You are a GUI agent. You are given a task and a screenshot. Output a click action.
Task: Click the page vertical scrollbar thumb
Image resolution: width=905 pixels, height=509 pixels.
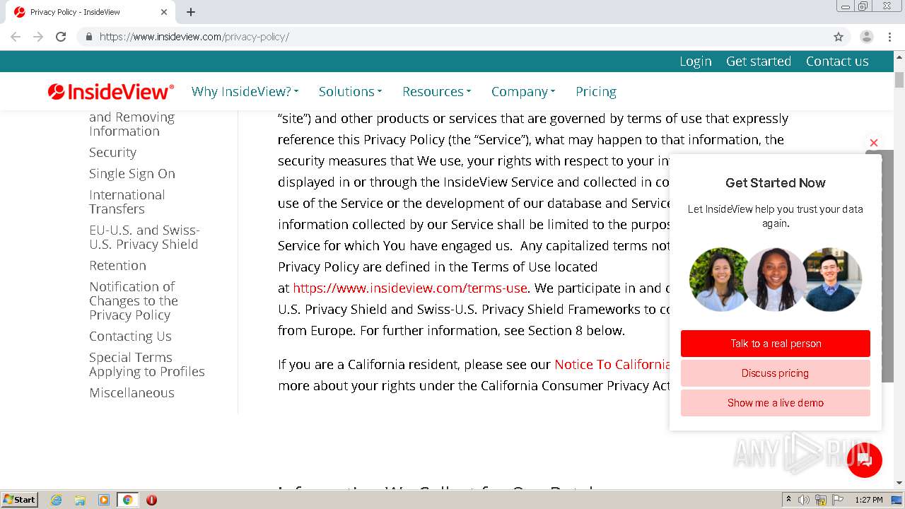(x=899, y=80)
